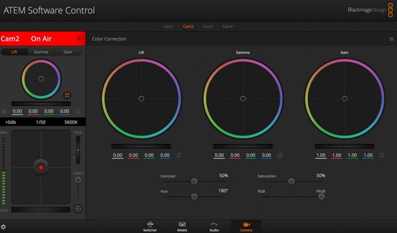Screen dimensions: 397x233
Task: Select the Gamma luminance value field
Action: (x=219, y=156)
